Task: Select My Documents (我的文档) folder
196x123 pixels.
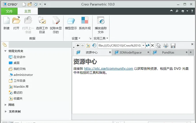Action: [17, 69]
